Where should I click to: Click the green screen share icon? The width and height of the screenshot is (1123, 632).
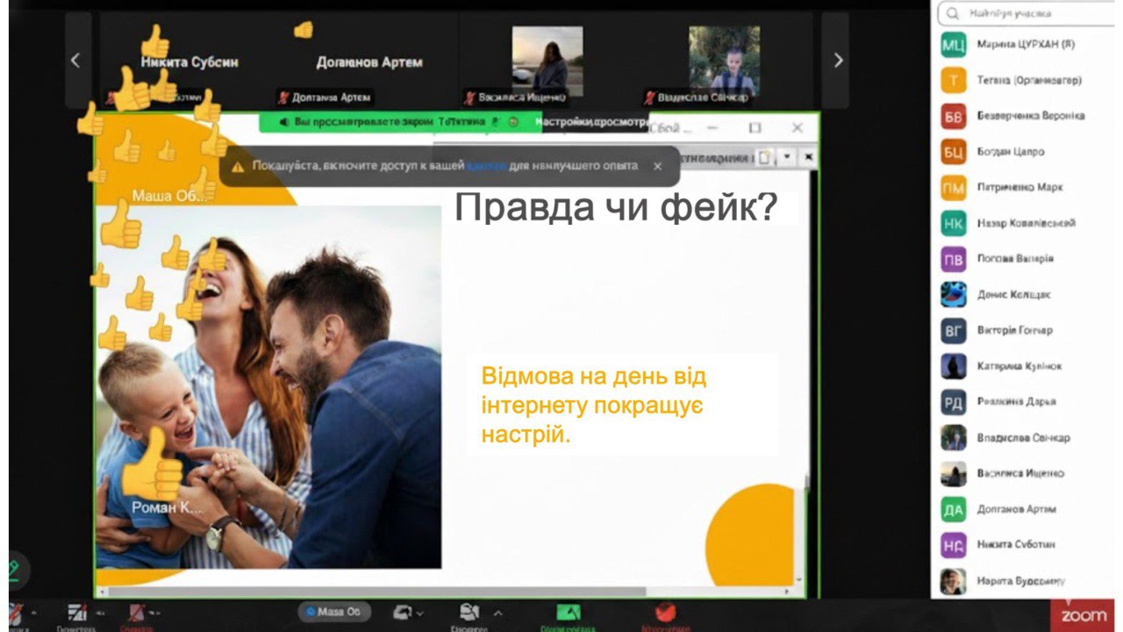569,612
